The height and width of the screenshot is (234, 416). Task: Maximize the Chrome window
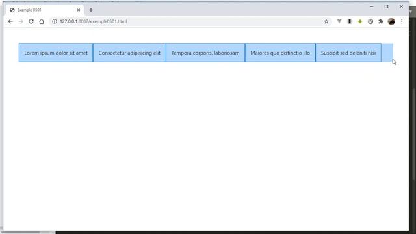coord(386,6)
